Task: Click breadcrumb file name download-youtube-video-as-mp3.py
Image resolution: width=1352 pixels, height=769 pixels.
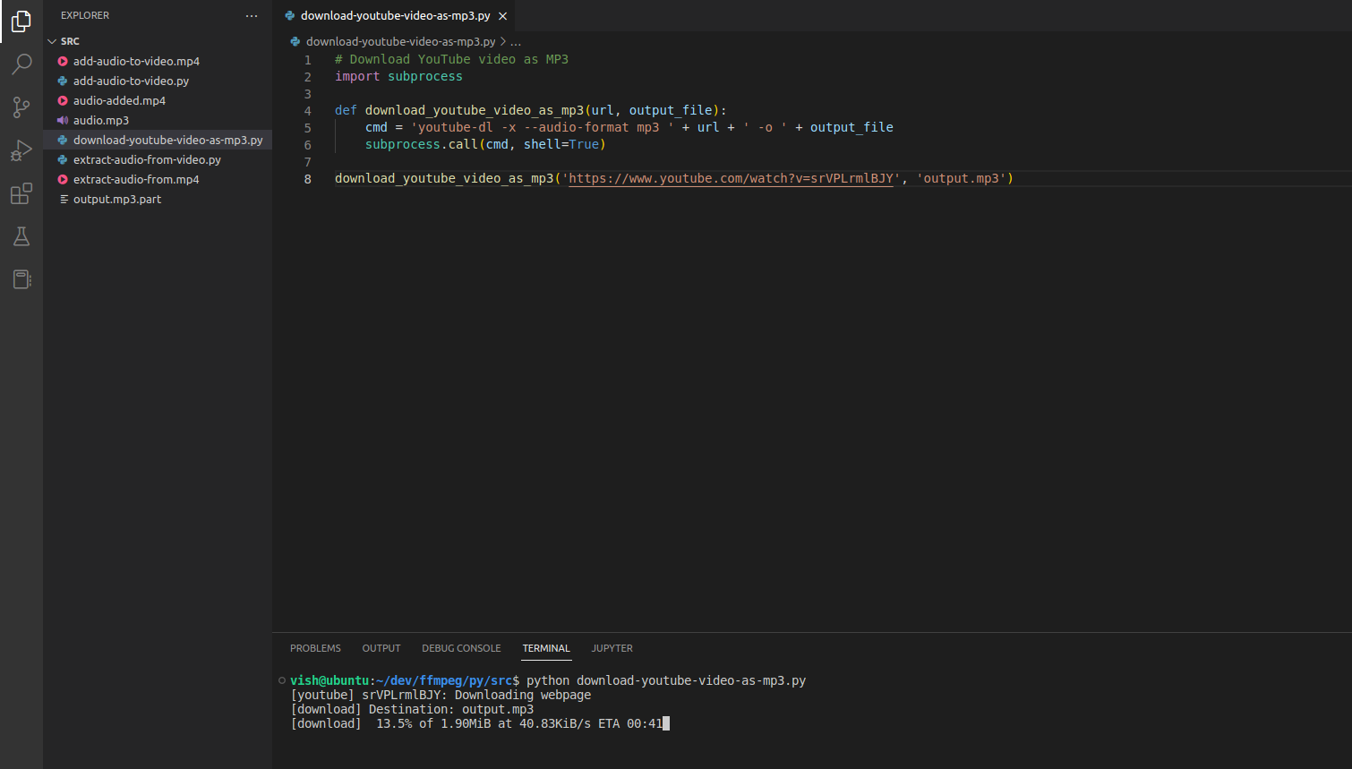Action: [400, 41]
